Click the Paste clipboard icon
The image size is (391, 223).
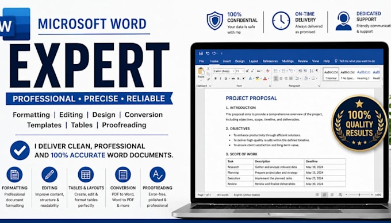[x=201, y=72]
